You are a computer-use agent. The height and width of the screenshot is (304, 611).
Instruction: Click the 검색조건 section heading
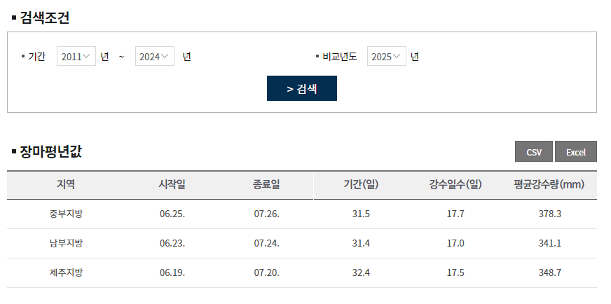pos(44,18)
